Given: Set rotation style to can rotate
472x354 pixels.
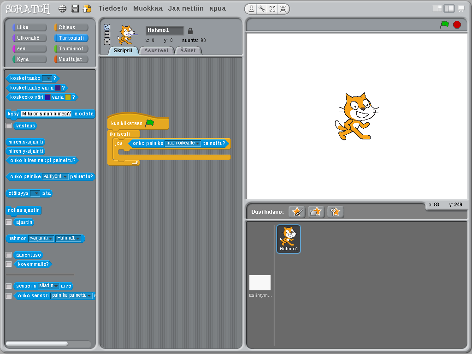Looking at the screenshot, I should [107, 27].
